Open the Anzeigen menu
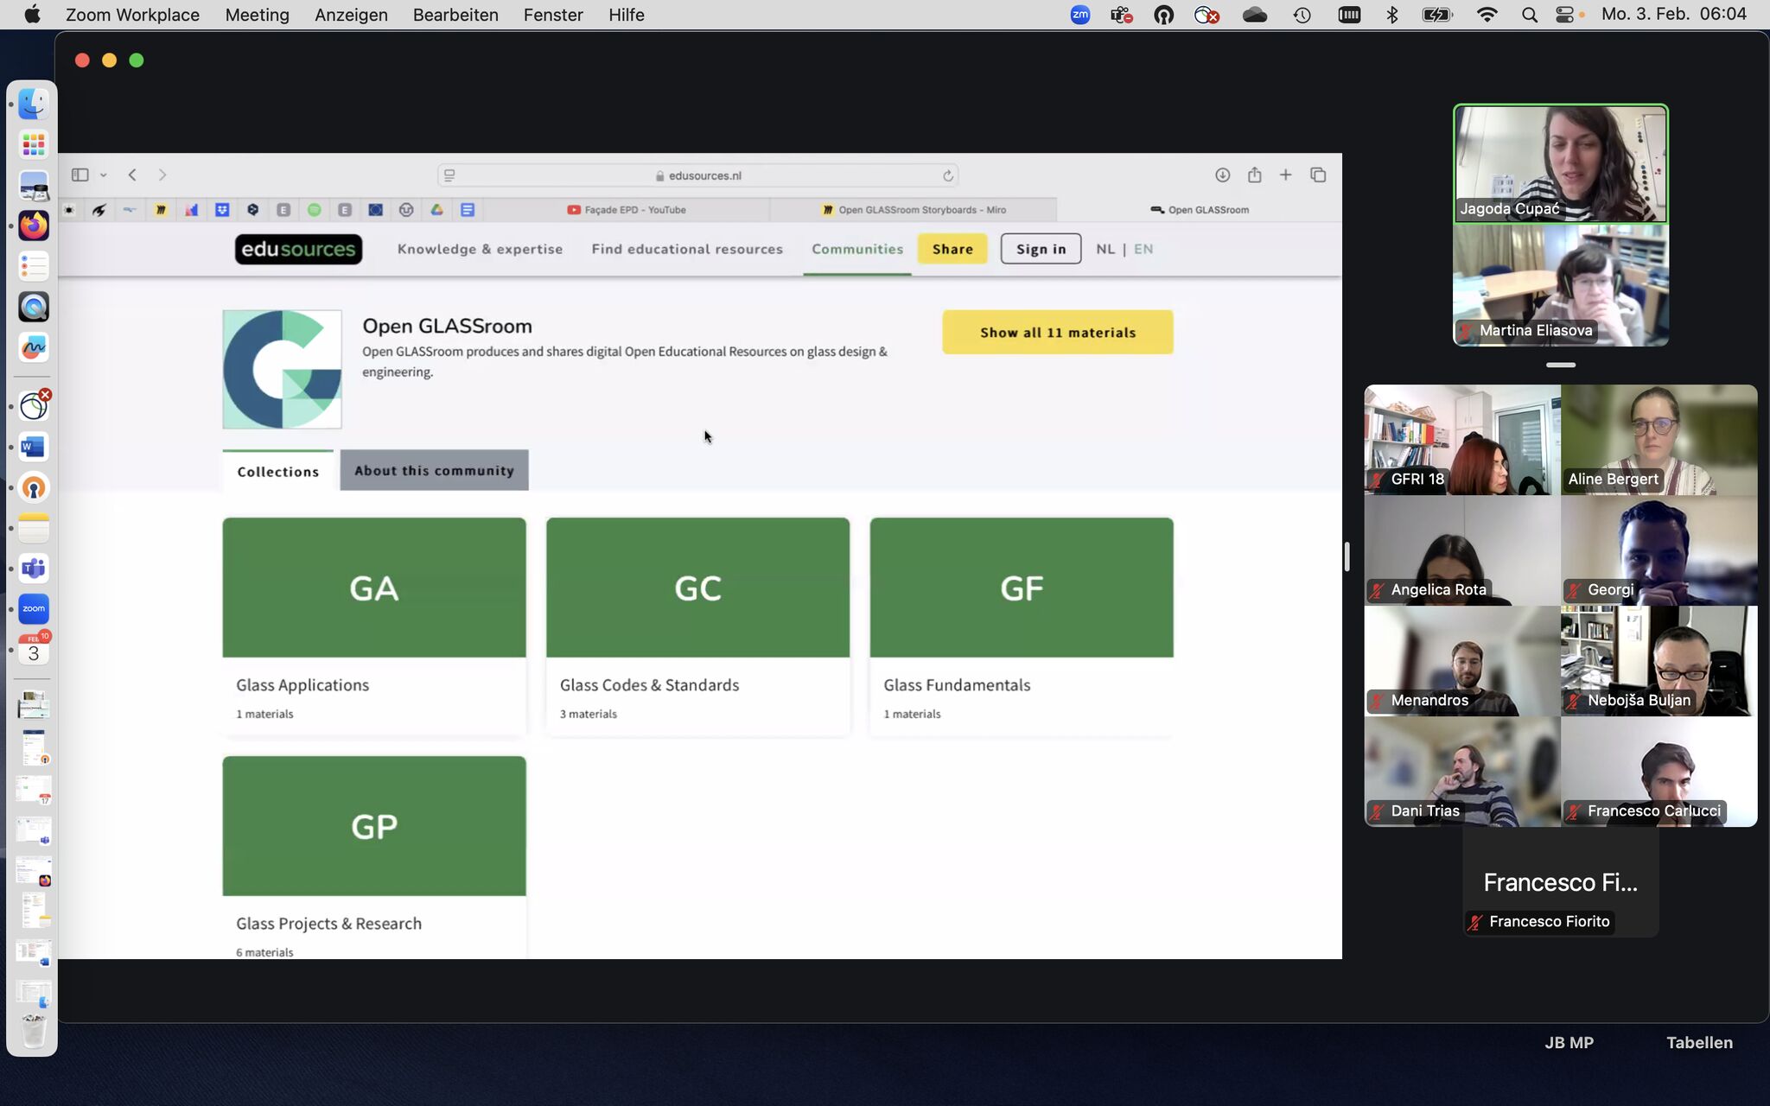The width and height of the screenshot is (1770, 1106). click(351, 15)
